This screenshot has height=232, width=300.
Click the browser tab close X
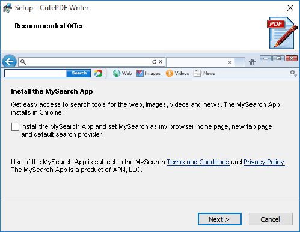click(230, 62)
